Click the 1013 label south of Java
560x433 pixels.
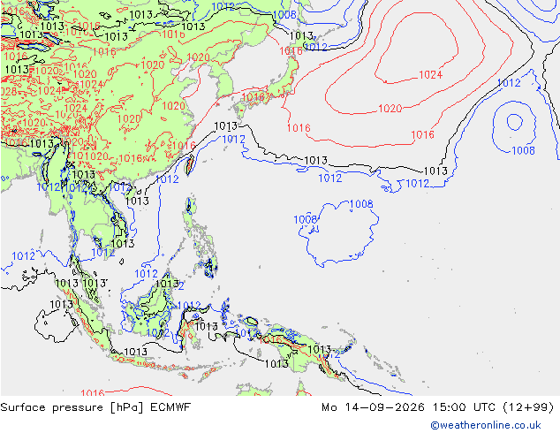pos(135,353)
